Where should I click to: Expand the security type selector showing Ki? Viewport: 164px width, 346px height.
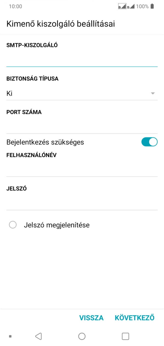click(x=82, y=93)
